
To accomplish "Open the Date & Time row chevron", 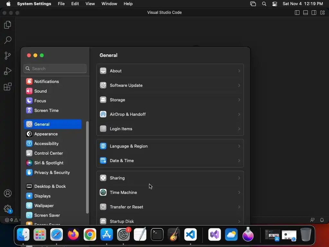I will point(239,161).
